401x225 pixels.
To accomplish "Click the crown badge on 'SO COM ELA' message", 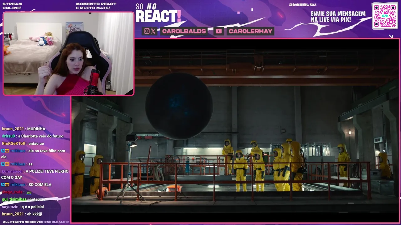I will [7, 185].
